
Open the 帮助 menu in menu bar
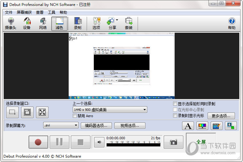(63, 12)
